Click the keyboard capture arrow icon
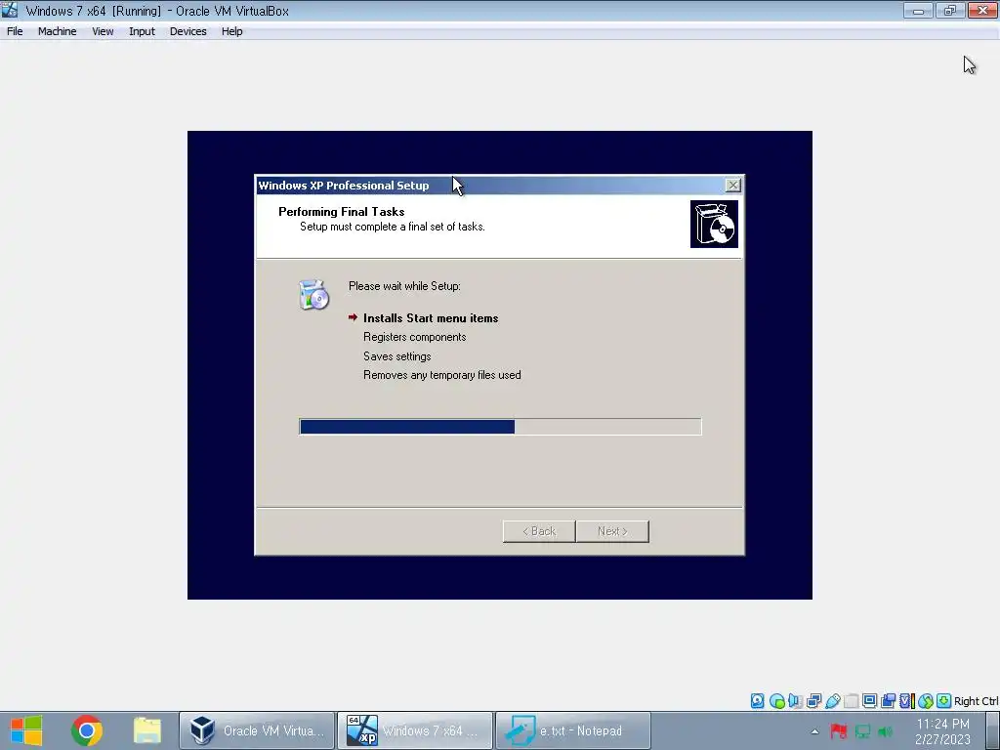The width and height of the screenshot is (1000, 750). click(944, 701)
